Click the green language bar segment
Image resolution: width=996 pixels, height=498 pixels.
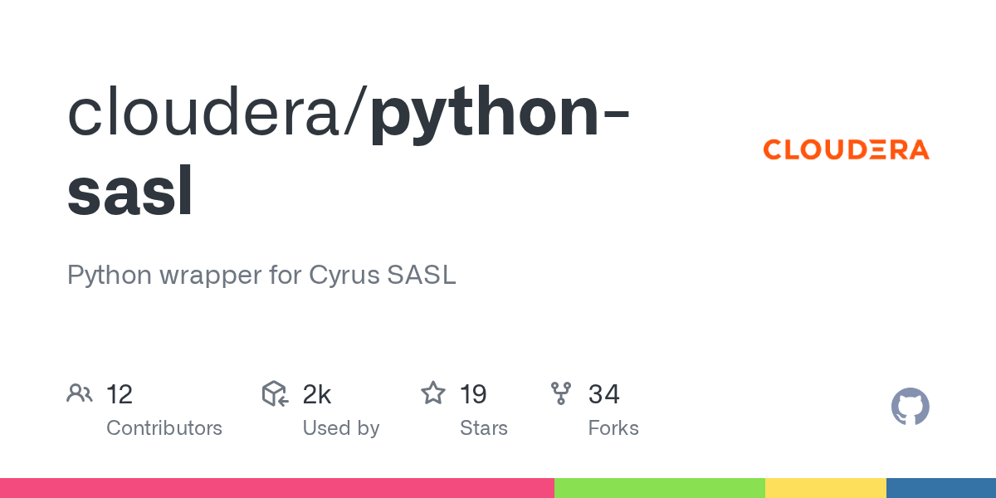coord(659,488)
